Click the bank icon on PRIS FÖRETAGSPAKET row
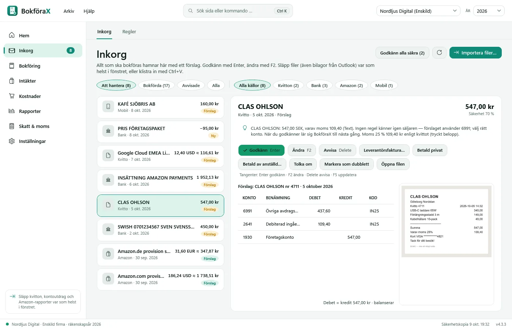This screenshot has height=329, width=512. click(x=108, y=131)
